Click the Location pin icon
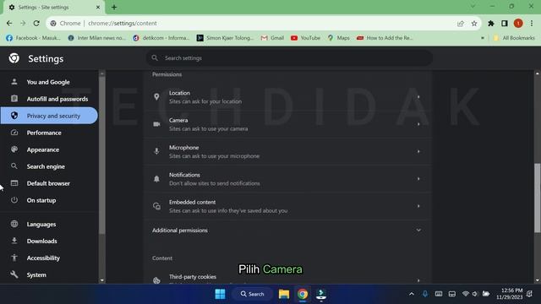This screenshot has height=304, width=541. (156, 97)
